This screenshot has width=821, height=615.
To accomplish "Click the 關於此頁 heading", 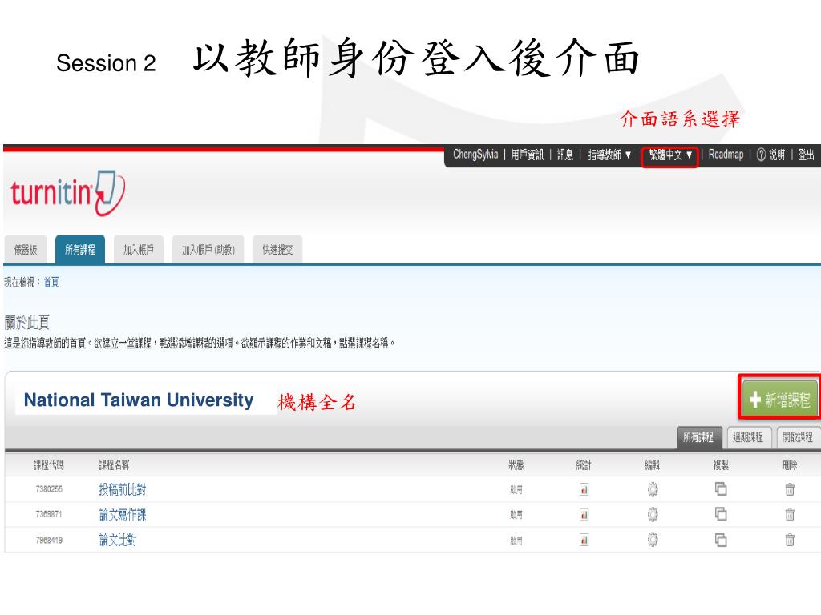I will (x=26, y=322).
